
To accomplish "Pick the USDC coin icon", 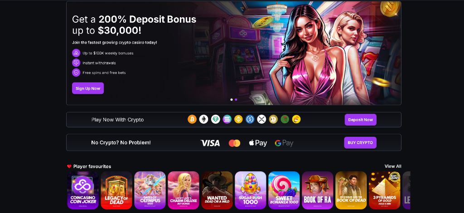I will coord(250,119).
